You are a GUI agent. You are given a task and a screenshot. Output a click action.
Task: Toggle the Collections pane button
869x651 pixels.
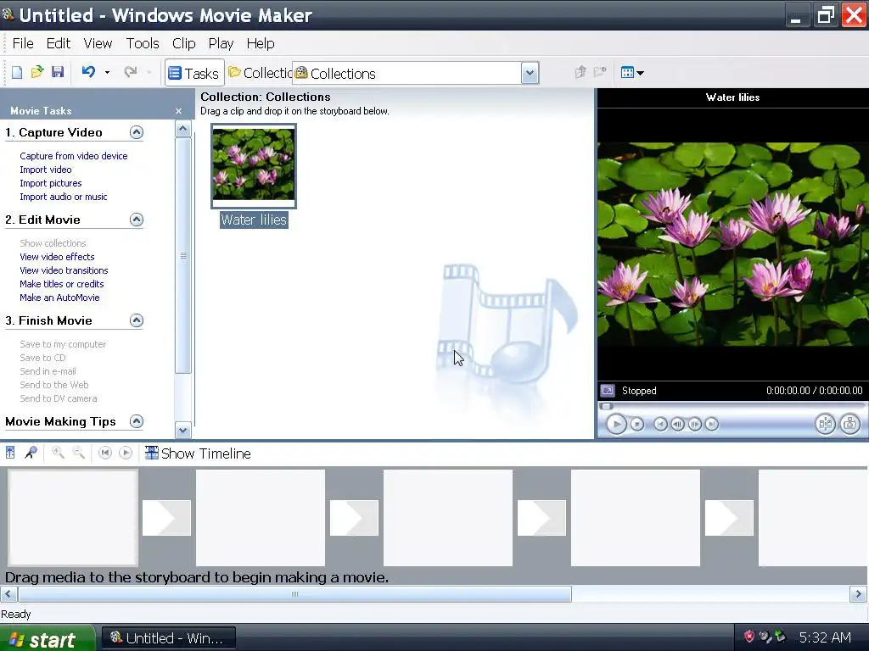point(260,73)
